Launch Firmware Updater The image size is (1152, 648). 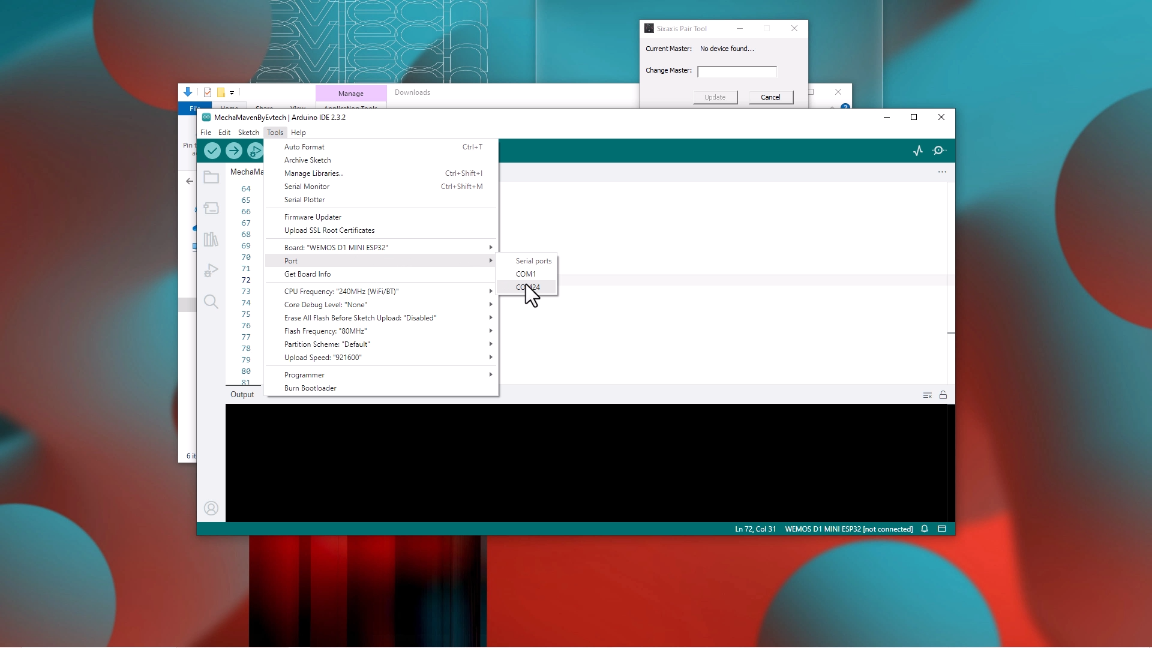382,217
